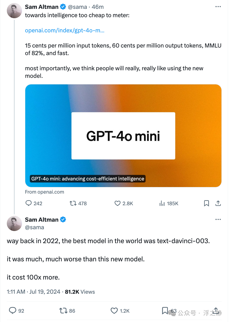
Task: Open more options menu on first tweet
Action: coord(218,7)
